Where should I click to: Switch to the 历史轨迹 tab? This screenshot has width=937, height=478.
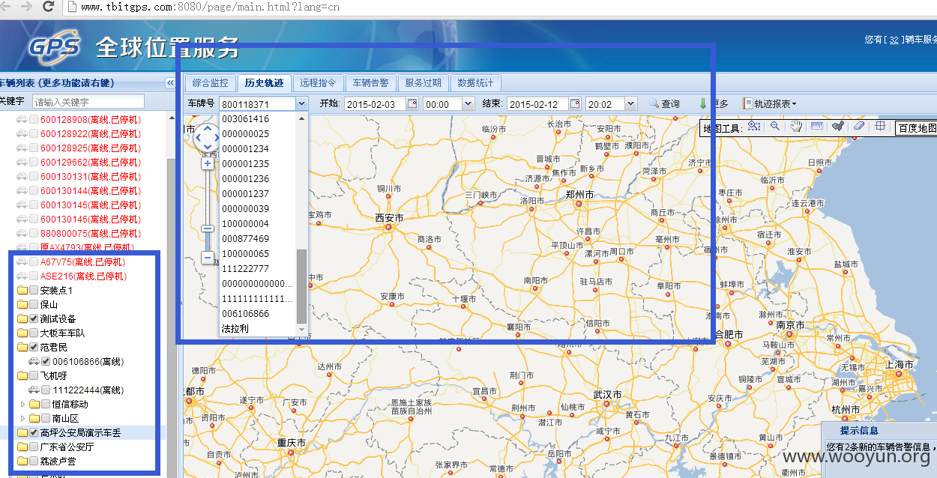pyautogui.click(x=264, y=83)
